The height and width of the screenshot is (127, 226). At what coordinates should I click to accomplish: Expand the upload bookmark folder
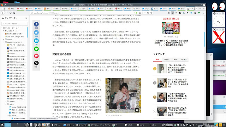4,39
